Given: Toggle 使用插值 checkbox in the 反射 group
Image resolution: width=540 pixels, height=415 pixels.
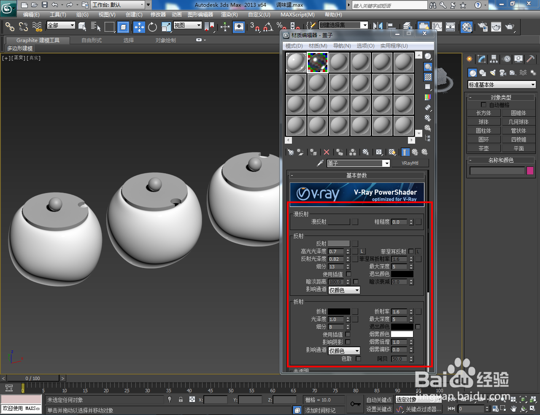Looking at the screenshot, I should (348, 274).
